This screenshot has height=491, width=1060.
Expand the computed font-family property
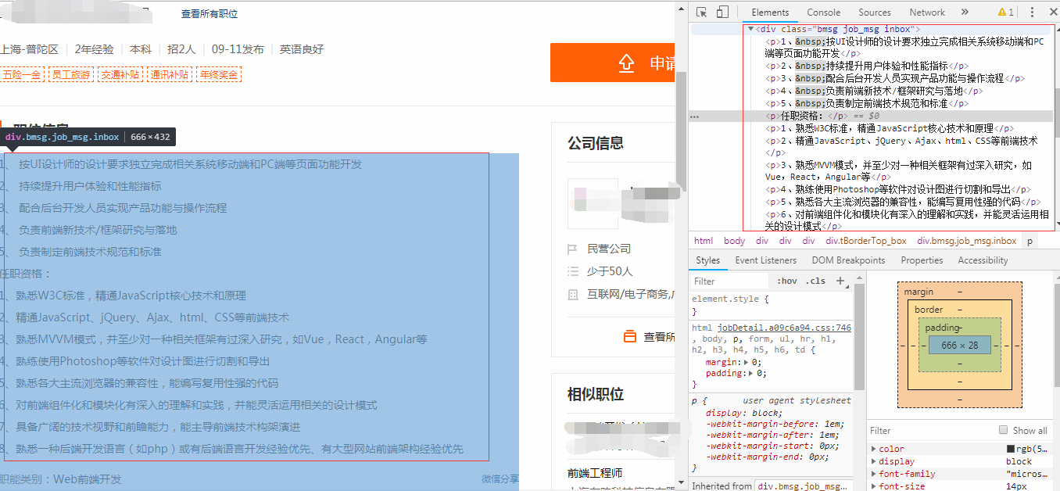coord(874,474)
